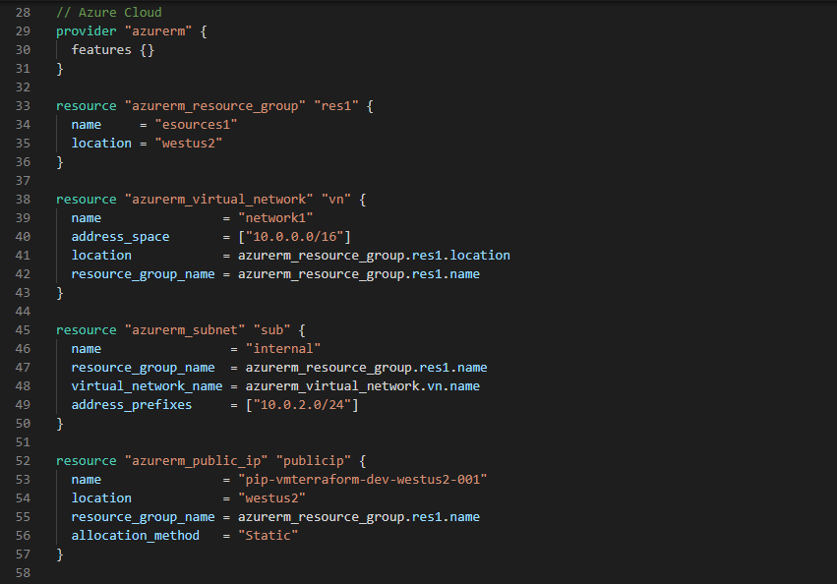
Task: Click line number 35 in the gutter
Action: pos(22,144)
